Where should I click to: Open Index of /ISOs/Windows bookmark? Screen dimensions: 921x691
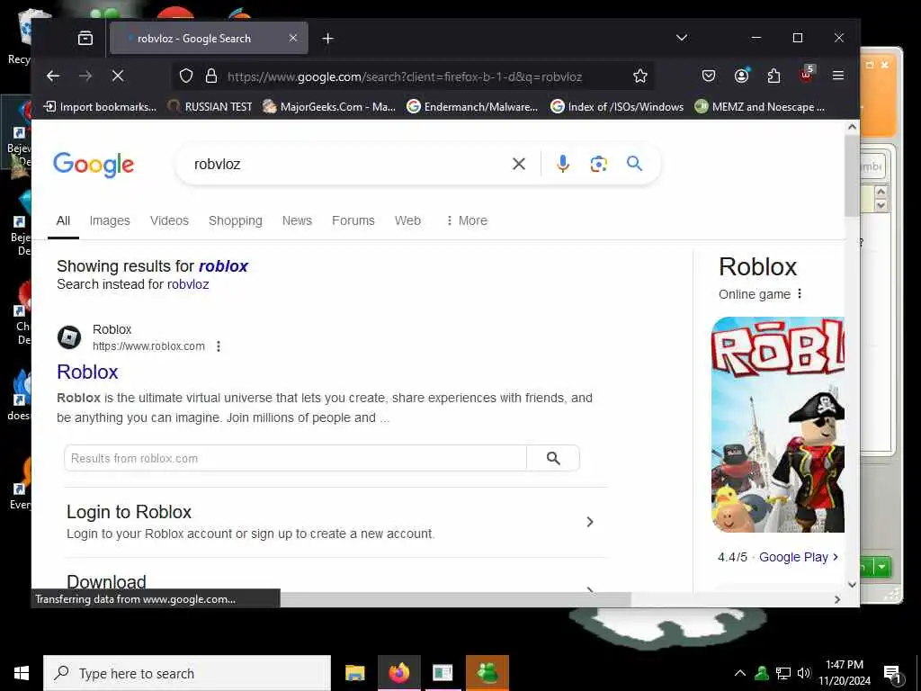(617, 107)
